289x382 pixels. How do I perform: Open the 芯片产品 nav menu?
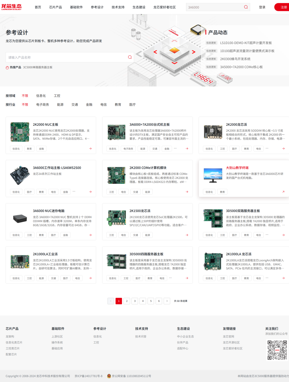click(x=55, y=7)
